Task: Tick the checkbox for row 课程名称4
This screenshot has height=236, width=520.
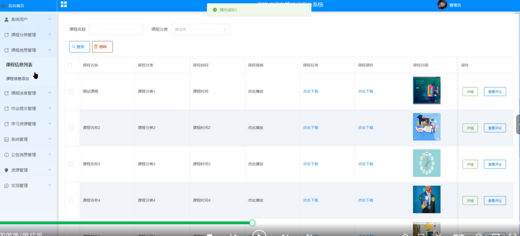Action: click(x=71, y=200)
